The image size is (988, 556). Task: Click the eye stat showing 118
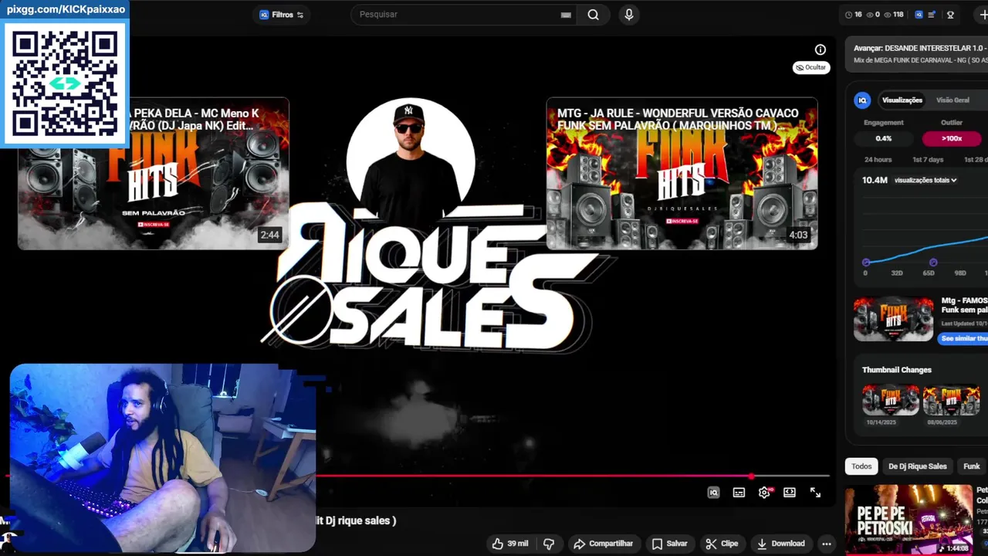[x=894, y=15]
